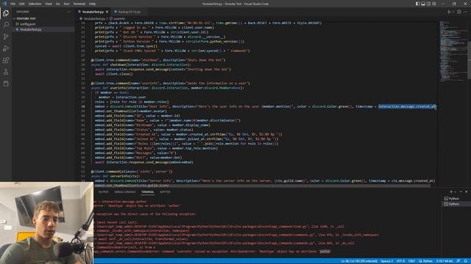
Task: Click the VS Code logo in title bar
Action: coord(4,4)
